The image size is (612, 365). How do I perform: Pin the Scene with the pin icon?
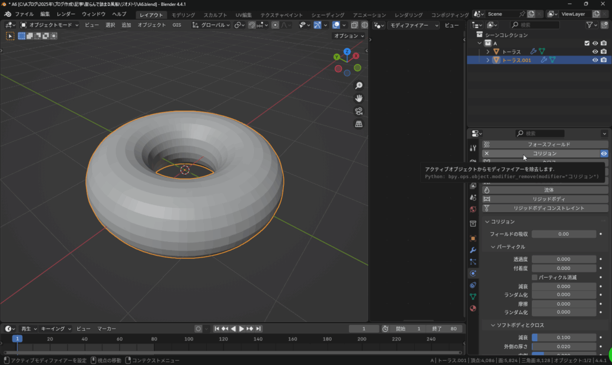click(x=522, y=14)
